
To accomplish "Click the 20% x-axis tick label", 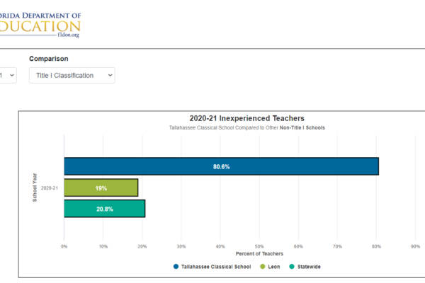I will [x=142, y=246].
